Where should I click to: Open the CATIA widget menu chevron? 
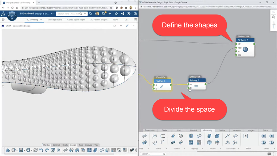(x=133, y=26)
